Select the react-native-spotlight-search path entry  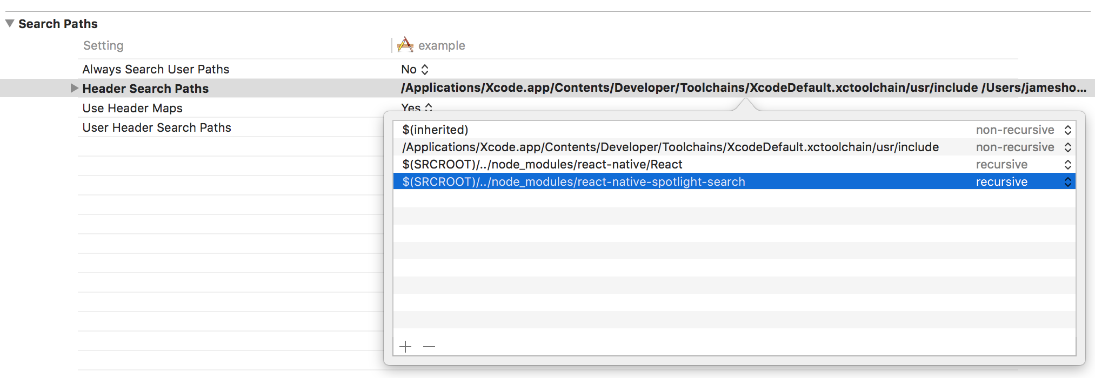(573, 181)
